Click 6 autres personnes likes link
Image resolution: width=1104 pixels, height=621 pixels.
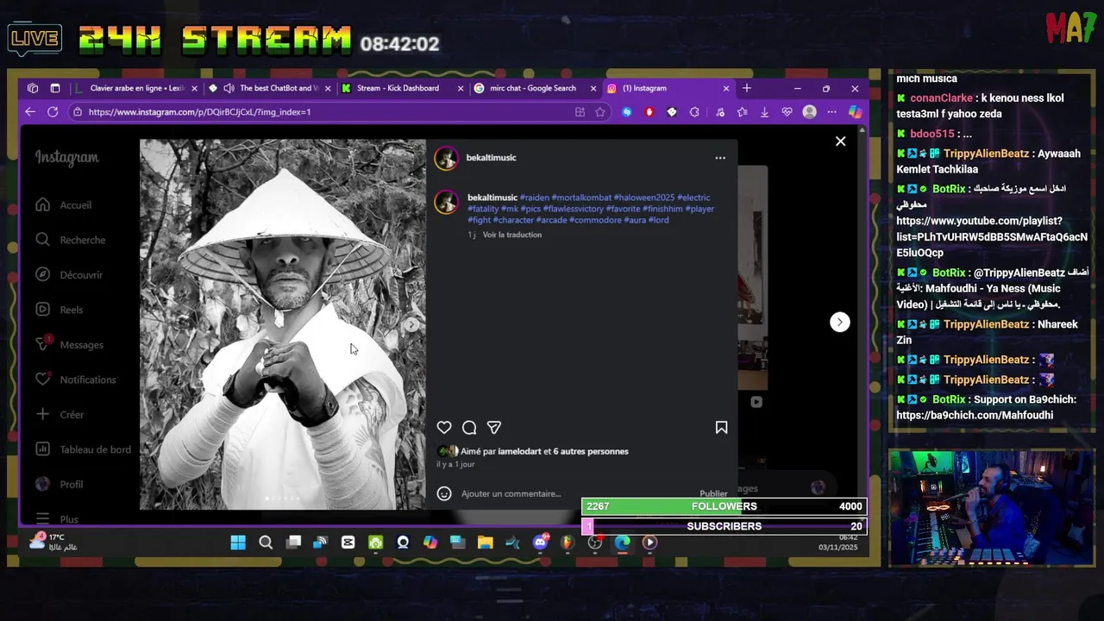[591, 451]
